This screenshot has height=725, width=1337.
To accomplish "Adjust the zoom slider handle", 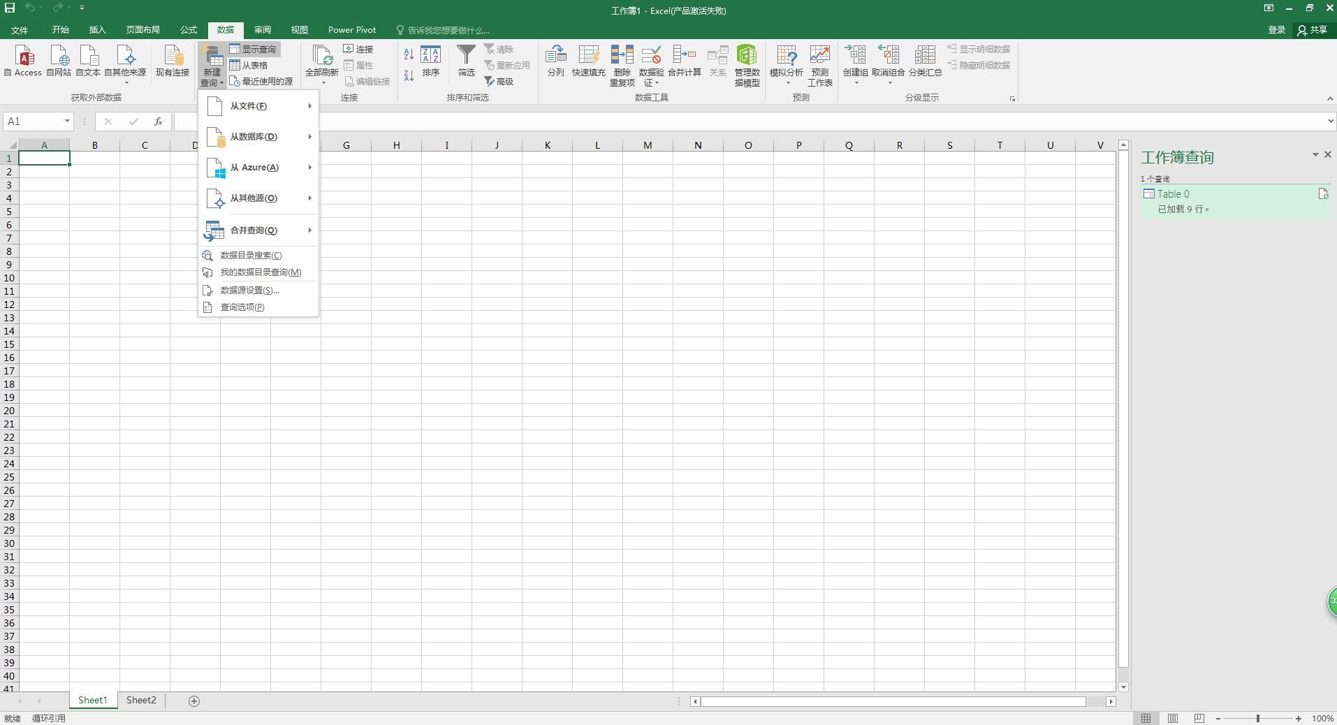I will [1258, 719].
